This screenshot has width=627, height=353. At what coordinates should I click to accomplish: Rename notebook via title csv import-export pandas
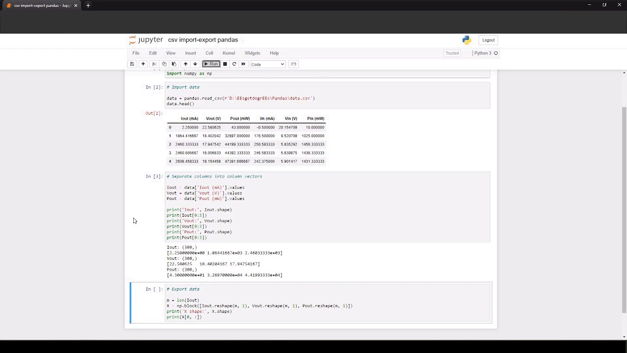pyautogui.click(x=203, y=40)
